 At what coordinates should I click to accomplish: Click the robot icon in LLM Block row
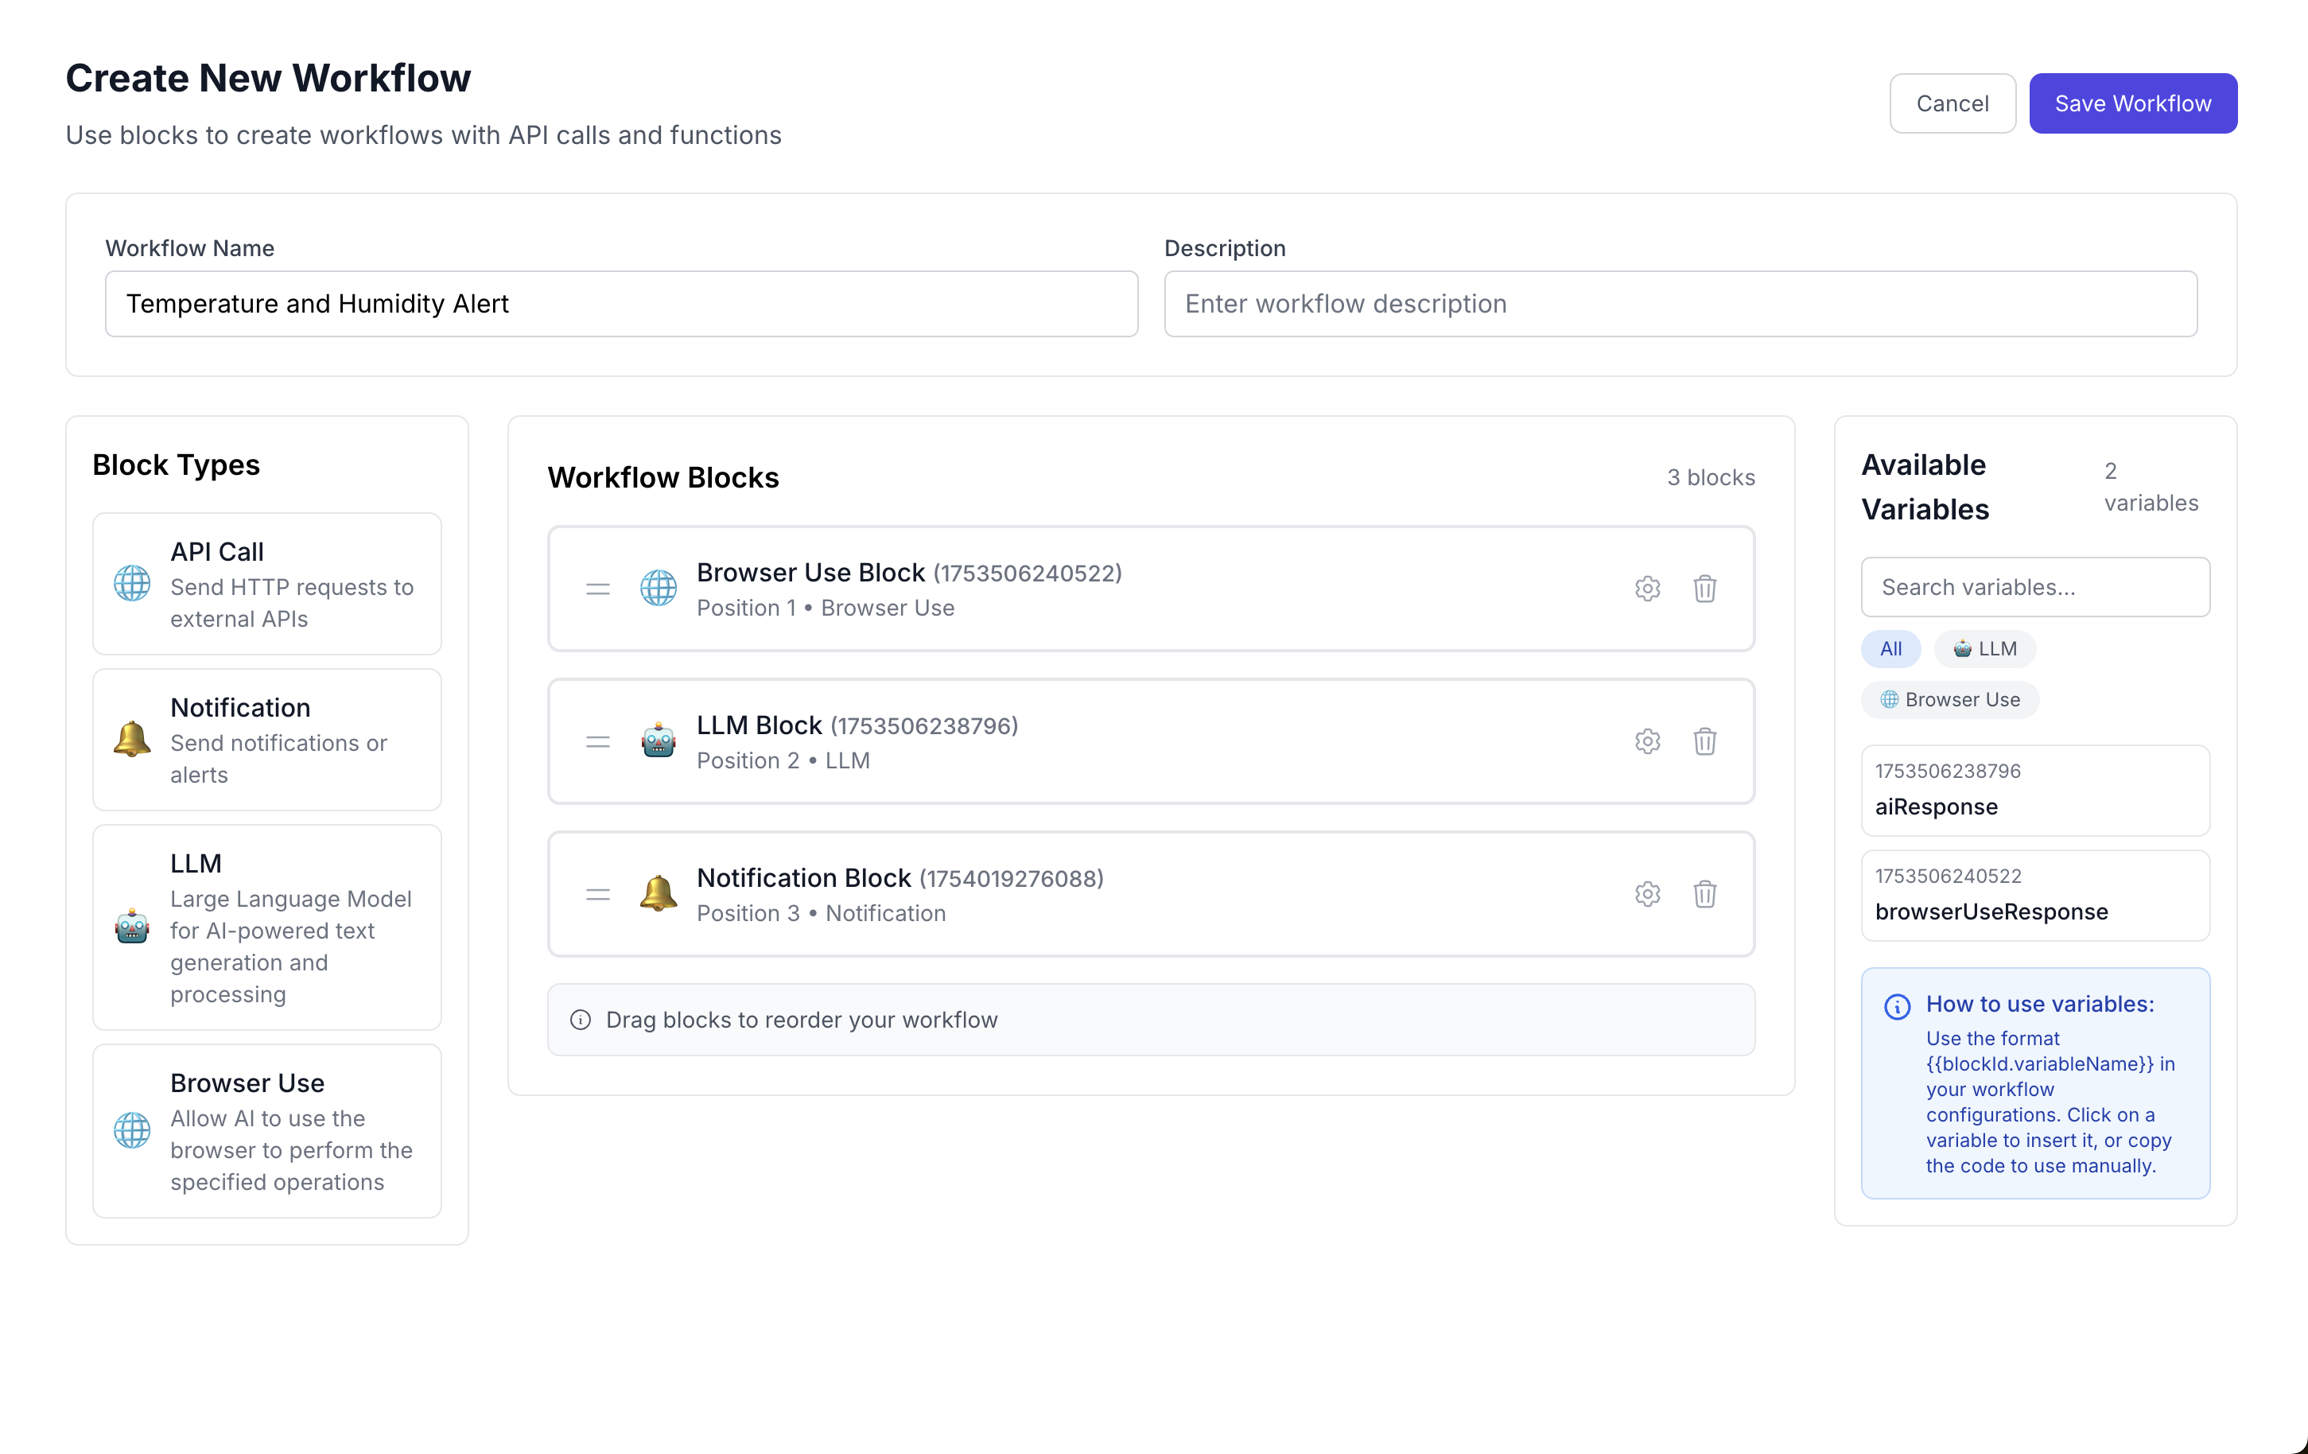[659, 741]
